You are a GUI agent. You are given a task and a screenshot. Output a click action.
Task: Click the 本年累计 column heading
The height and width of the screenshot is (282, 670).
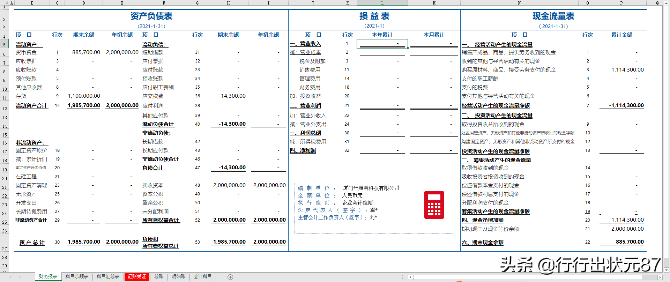[382, 35]
